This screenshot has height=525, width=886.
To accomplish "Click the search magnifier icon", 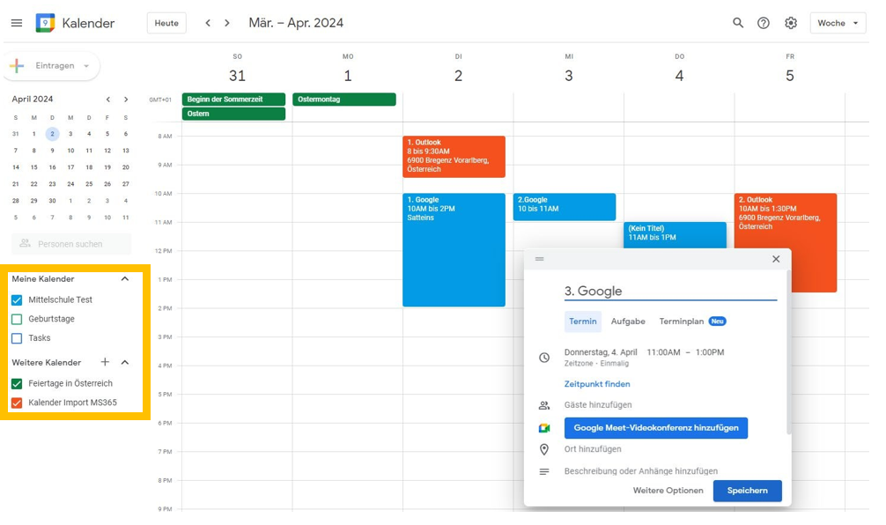I will [738, 23].
